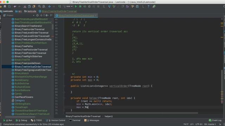
Task: Open the Terminal tool window
Action: coord(75,120)
